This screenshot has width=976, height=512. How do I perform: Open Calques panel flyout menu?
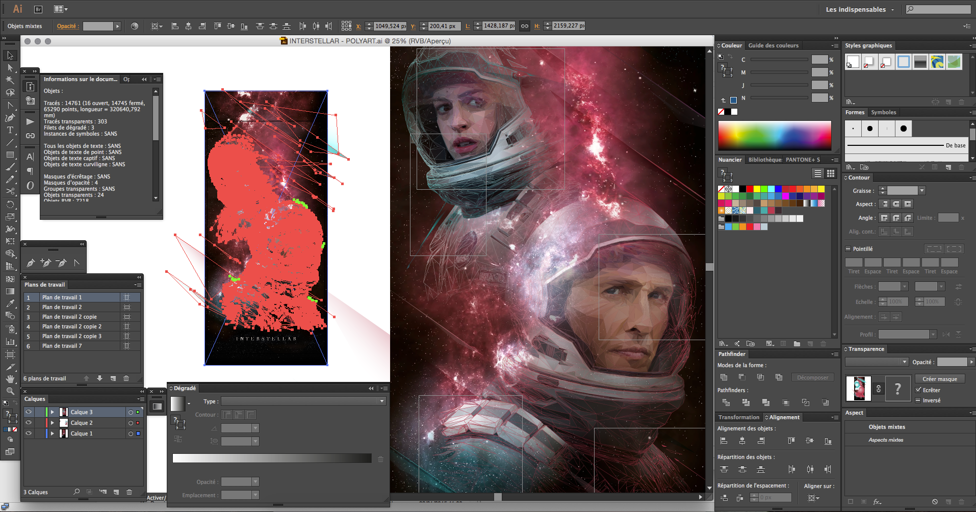(140, 399)
